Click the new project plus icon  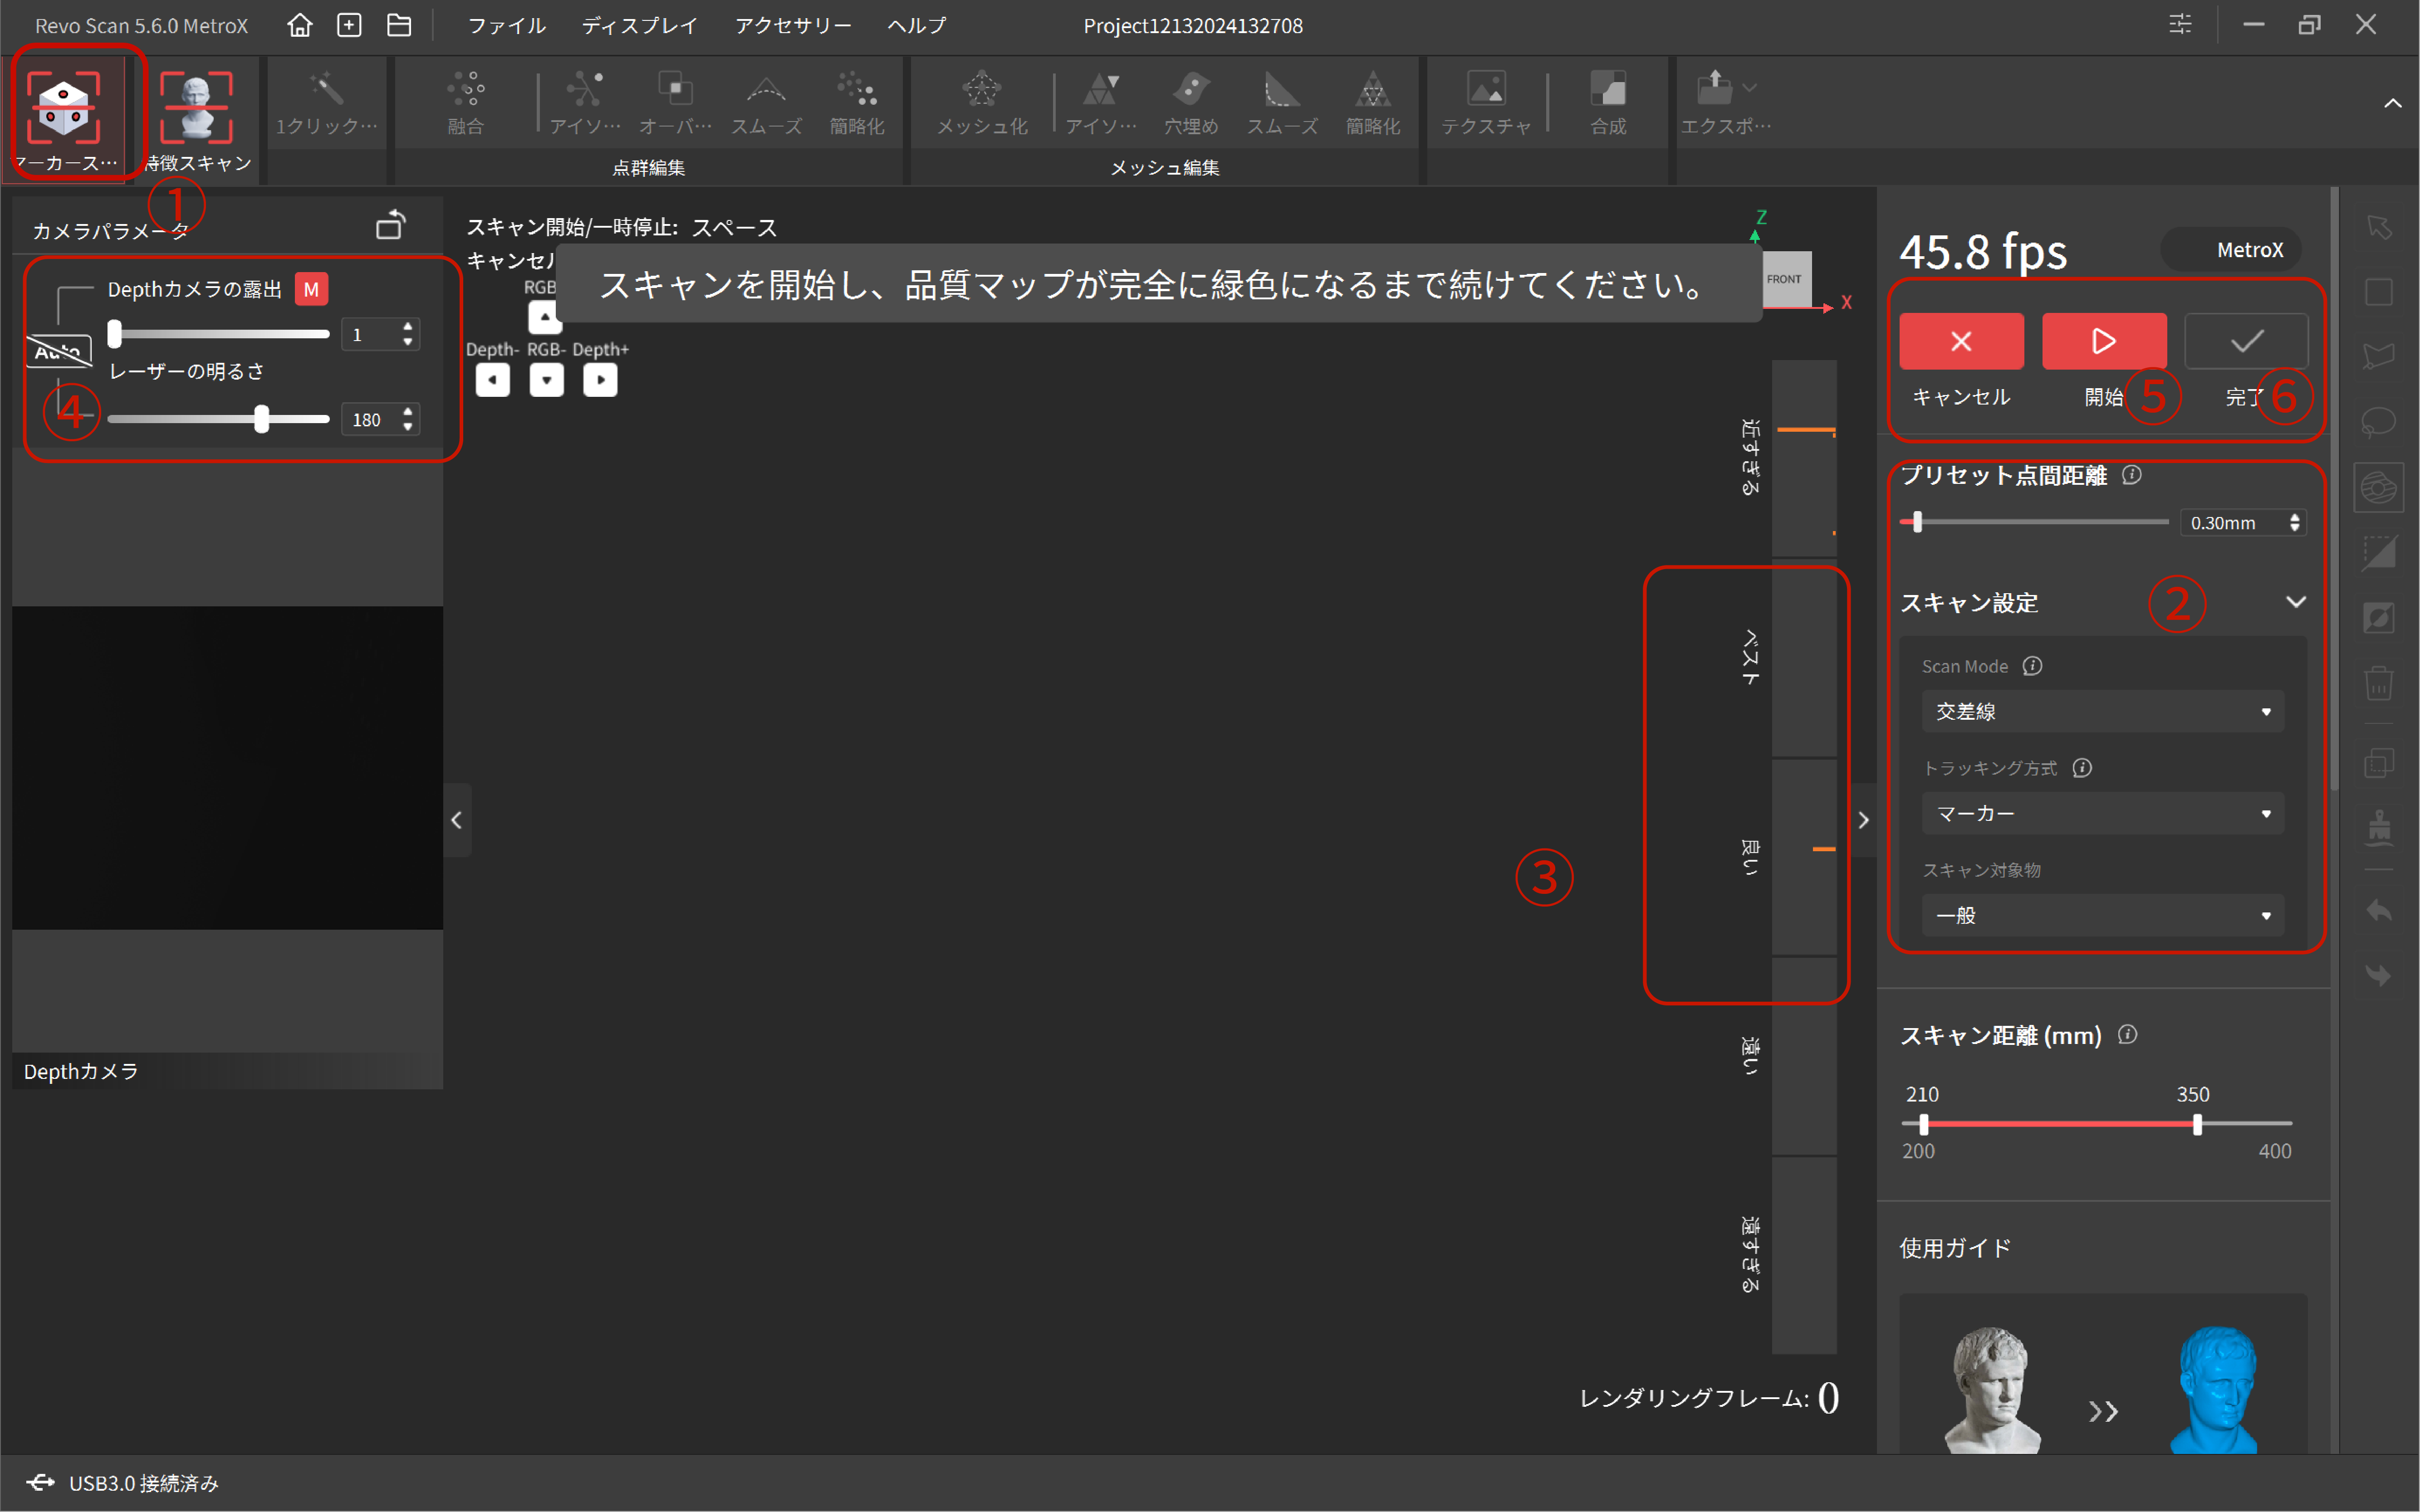pos(349,25)
